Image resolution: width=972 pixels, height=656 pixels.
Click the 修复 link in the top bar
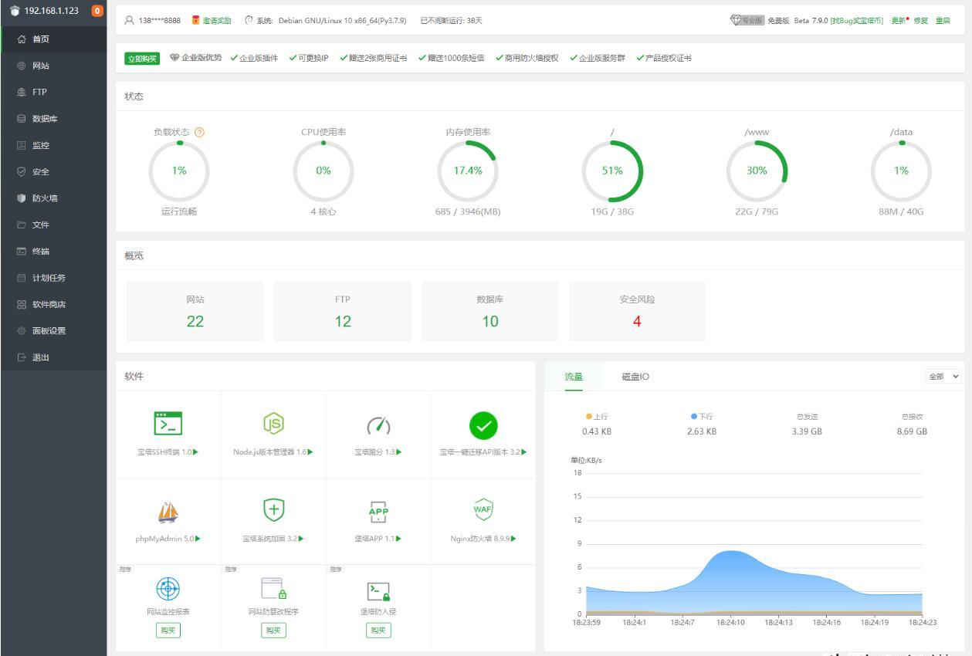pos(920,20)
